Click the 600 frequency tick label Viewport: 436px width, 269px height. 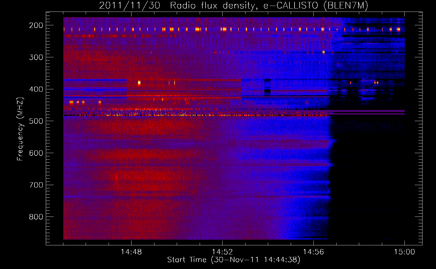click(36, 153)
